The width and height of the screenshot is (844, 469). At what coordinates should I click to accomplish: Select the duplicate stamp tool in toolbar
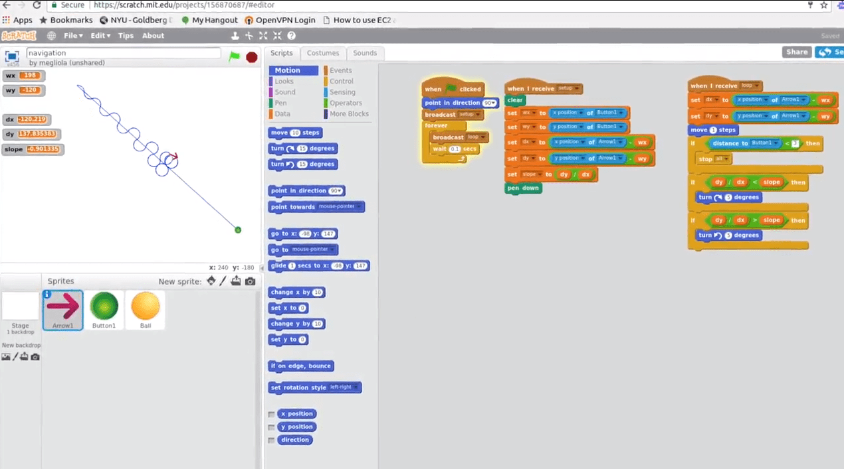pos(235,36)
